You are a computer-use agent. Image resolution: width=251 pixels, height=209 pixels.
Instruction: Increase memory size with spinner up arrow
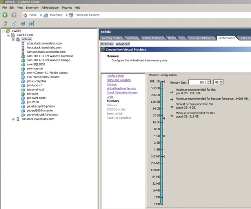[x=209, y=81]
